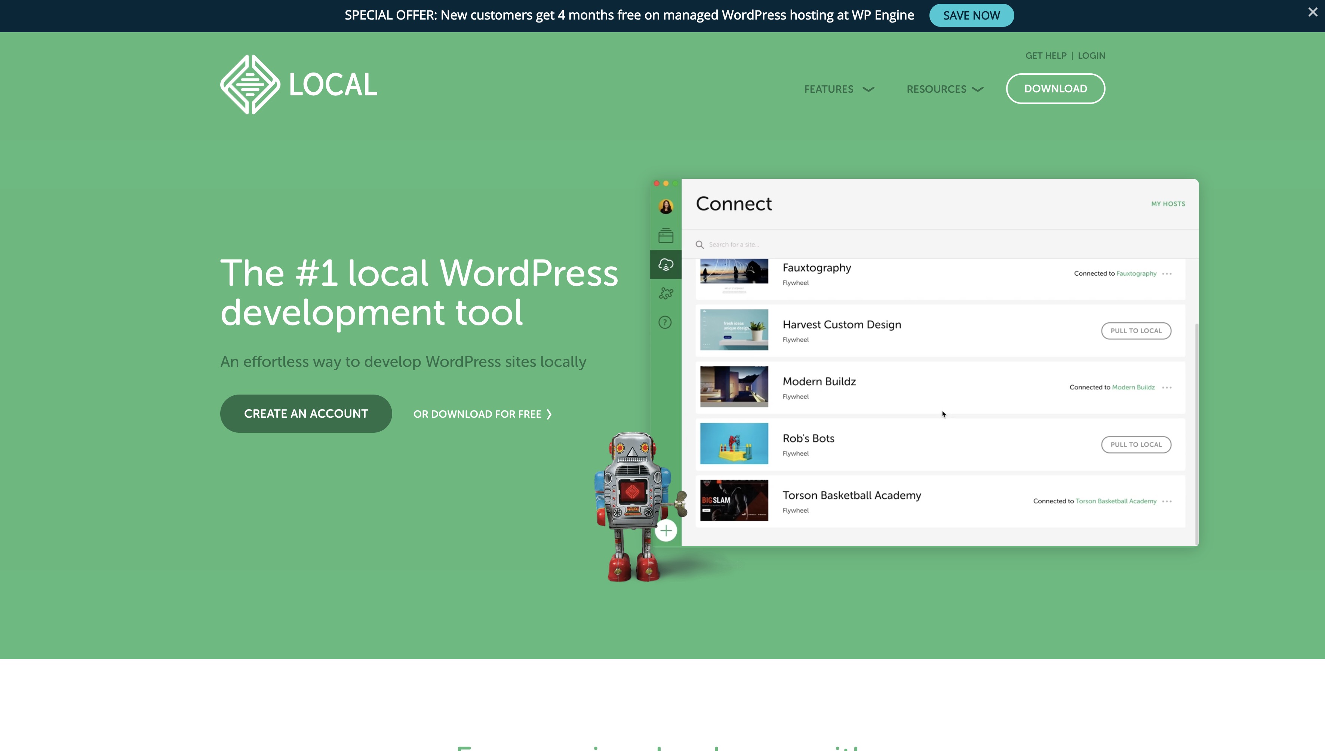Open the local sites icon in sidebar
The image size is (1325, 751).
(665, 236)
